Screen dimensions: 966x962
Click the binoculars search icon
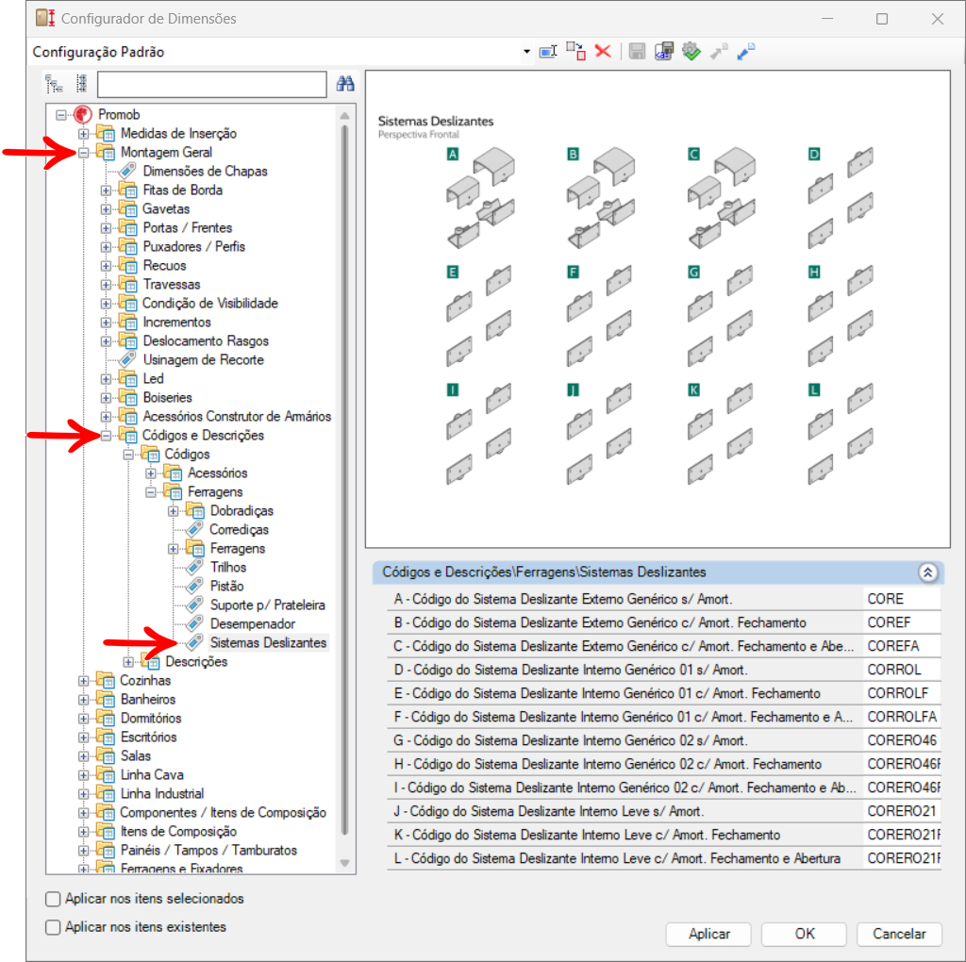pyautogui.click(x=345, y=84)
